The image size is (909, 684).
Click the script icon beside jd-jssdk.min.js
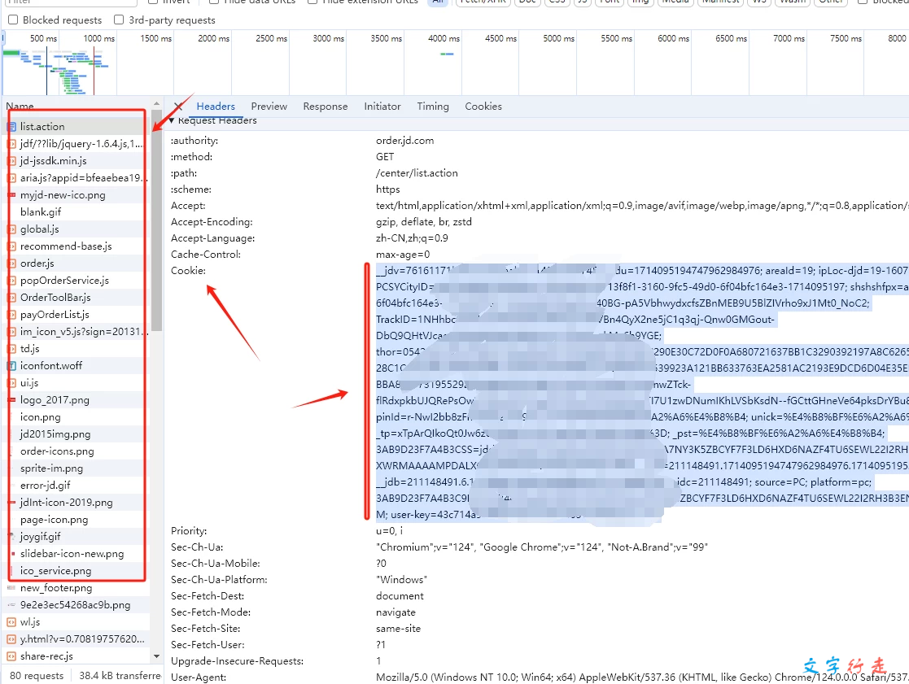(11, 160)
